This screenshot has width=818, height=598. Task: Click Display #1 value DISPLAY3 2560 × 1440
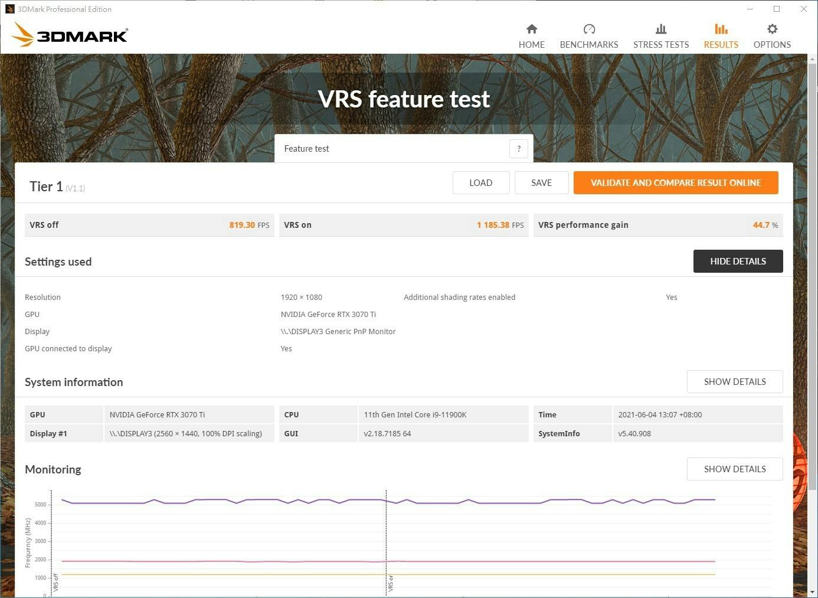[186, 434]
